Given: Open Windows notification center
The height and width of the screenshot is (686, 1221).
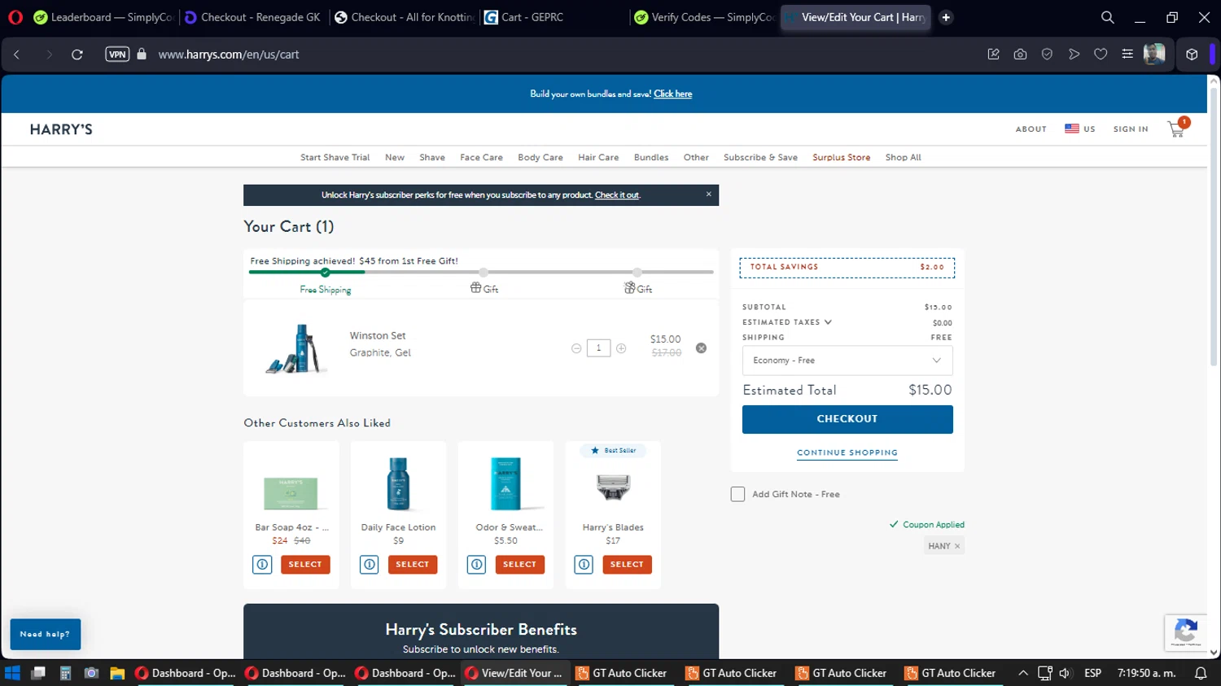Looking at the screenshot, I should point(1201,673).
